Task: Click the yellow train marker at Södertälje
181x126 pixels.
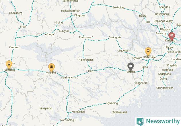Action: (x=148, y=51)
